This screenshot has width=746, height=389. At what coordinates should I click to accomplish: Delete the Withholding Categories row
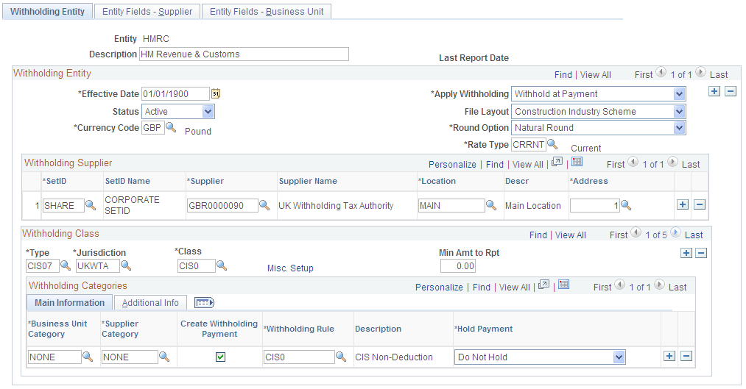point(686,356)
